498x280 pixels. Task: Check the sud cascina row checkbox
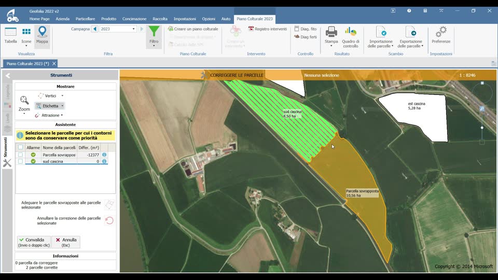(x=20, y=161)
